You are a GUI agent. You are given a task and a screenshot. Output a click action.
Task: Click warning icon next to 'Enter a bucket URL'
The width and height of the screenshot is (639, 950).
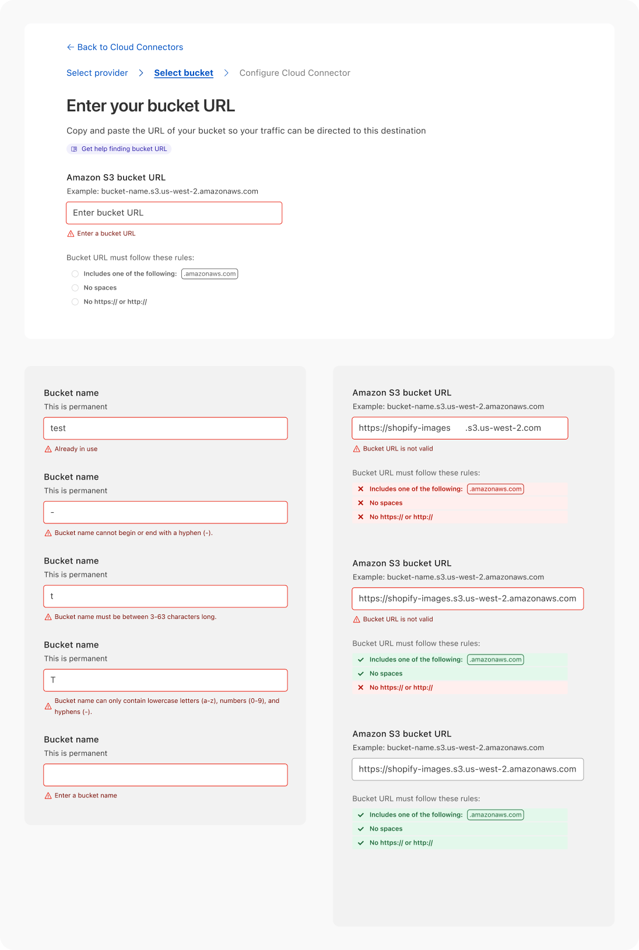click(71, 234)
